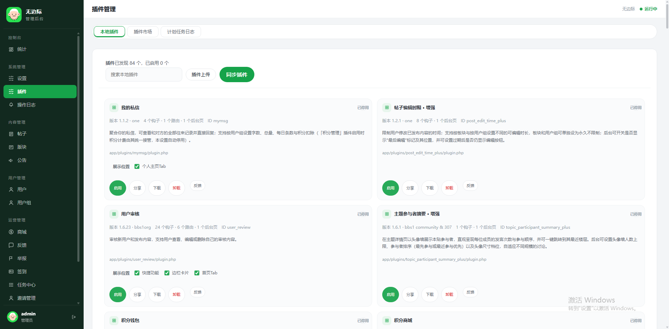Screen dimensions: 669x329
Task: Click the 搜索本地插件 search field
Action: [x=144, y=75]
